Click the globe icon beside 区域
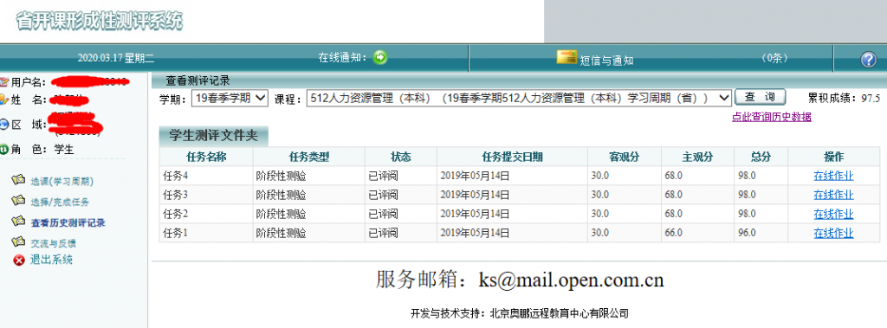Screen dimensions: 887x328 tap(4, 125)
